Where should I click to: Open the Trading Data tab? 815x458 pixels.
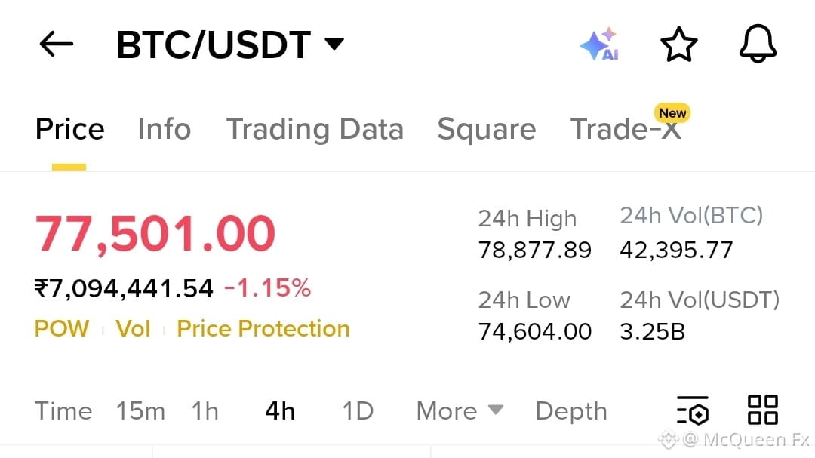(x=315, y=130)
